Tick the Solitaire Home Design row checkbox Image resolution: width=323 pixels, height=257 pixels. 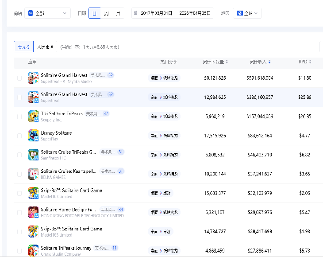tap(19, 213)
